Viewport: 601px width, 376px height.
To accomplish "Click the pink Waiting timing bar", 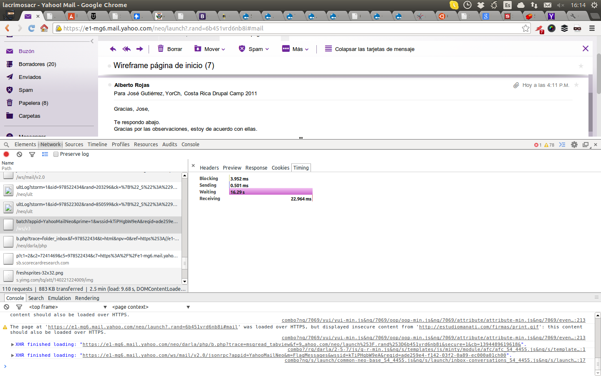I will [x=271, y=192].
